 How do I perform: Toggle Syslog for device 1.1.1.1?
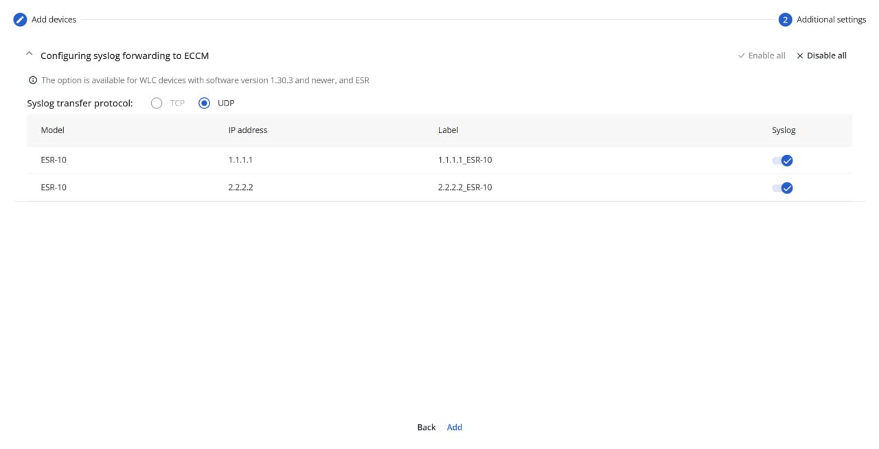click(783, 160)
